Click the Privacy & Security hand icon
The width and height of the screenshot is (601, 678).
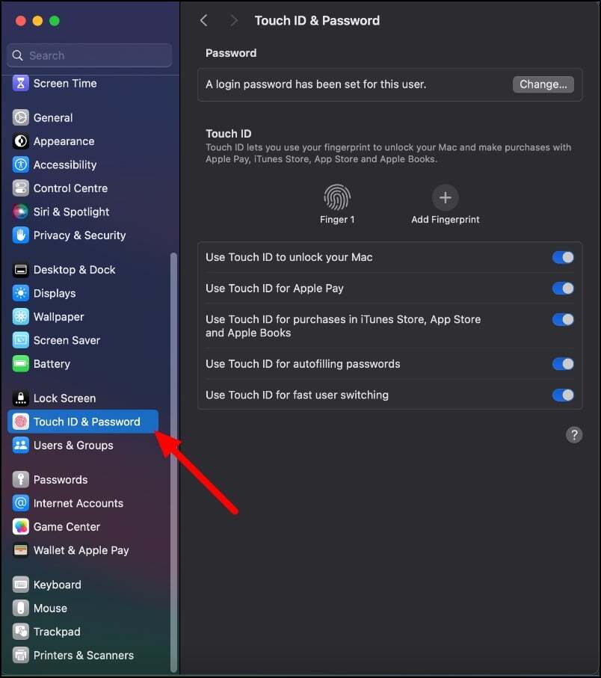pyautogui.click(x=20, y=235)
